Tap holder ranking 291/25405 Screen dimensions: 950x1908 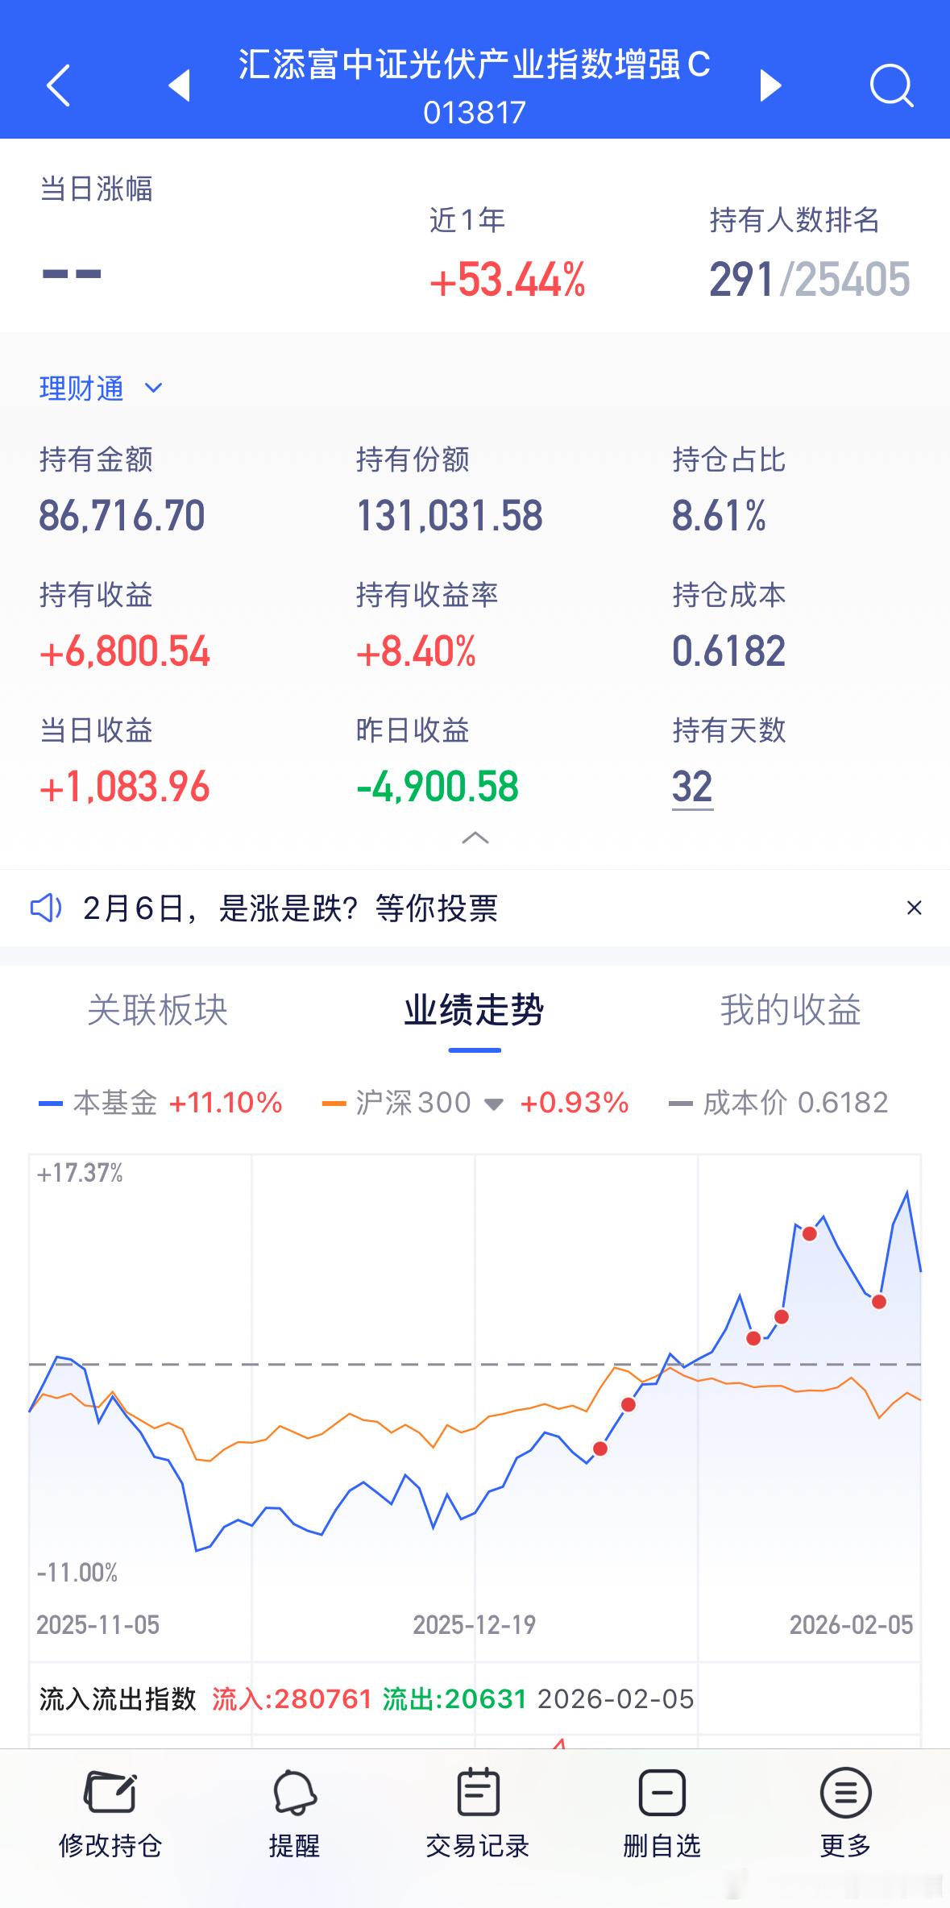click(x=810, y=280)
